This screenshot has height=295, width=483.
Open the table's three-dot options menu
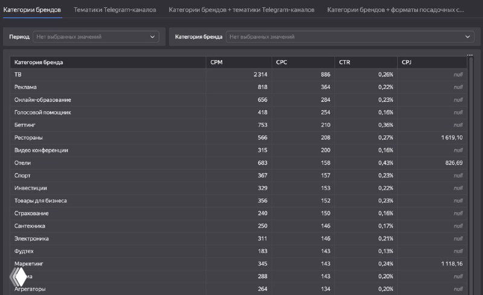pyautogui.click(x=470, y=55)
